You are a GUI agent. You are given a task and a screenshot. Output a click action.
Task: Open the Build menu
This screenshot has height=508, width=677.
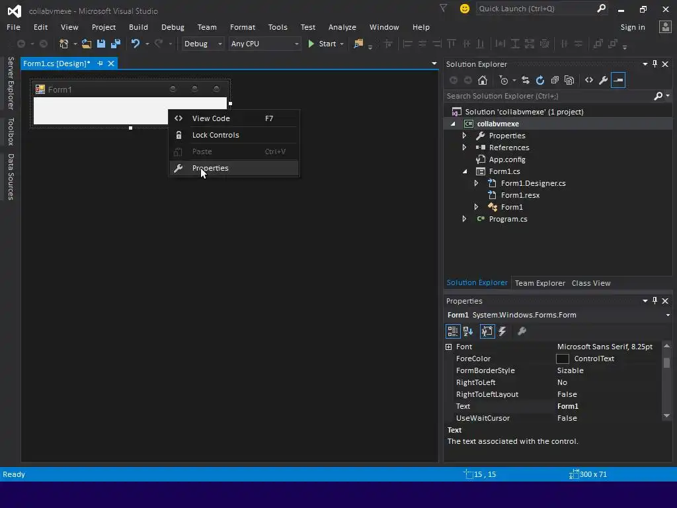click(138, 26)
